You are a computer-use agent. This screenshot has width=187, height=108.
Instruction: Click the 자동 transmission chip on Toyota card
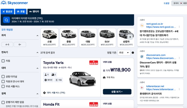point(59,80)
